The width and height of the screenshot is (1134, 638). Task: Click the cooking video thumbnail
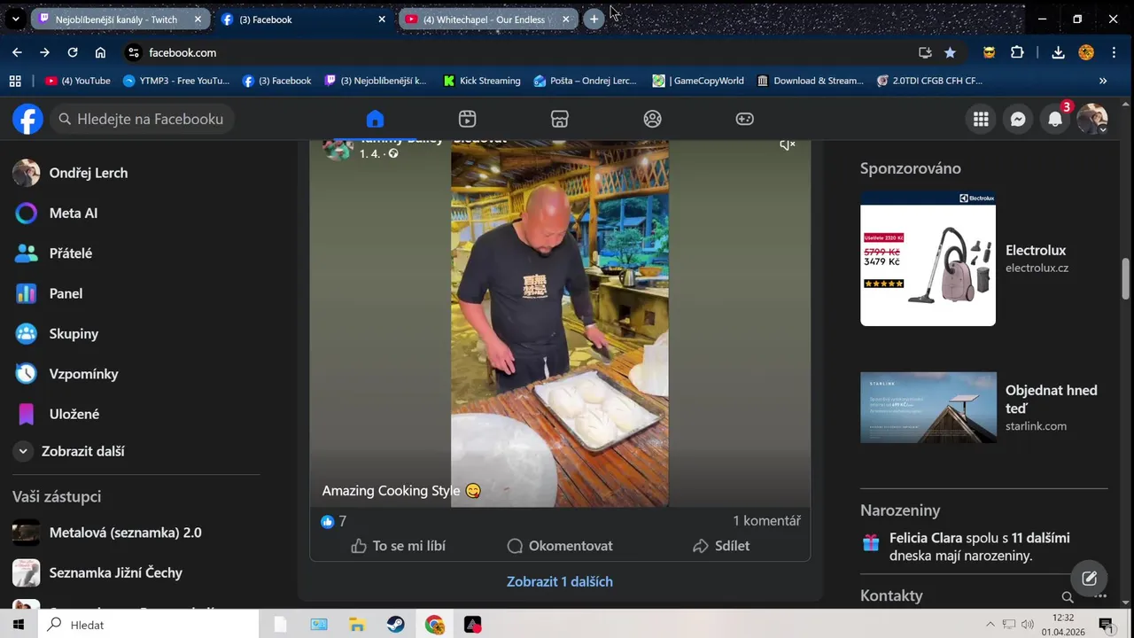tap(560, 323)
